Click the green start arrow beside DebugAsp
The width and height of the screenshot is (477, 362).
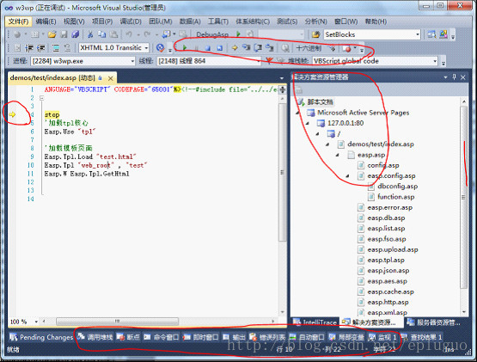tap(239, 34)
